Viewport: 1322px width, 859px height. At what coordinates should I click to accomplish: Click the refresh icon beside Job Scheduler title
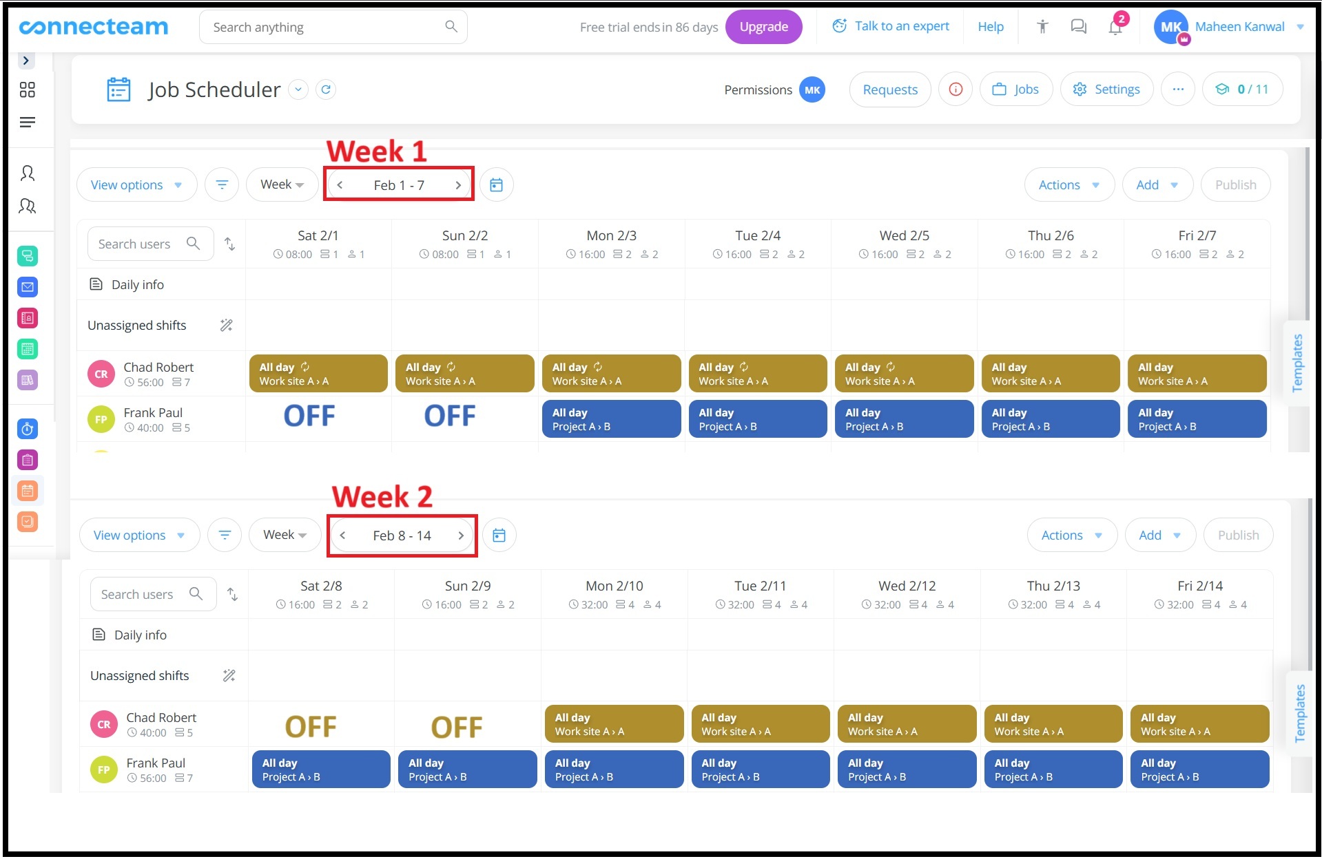(326, 89)
